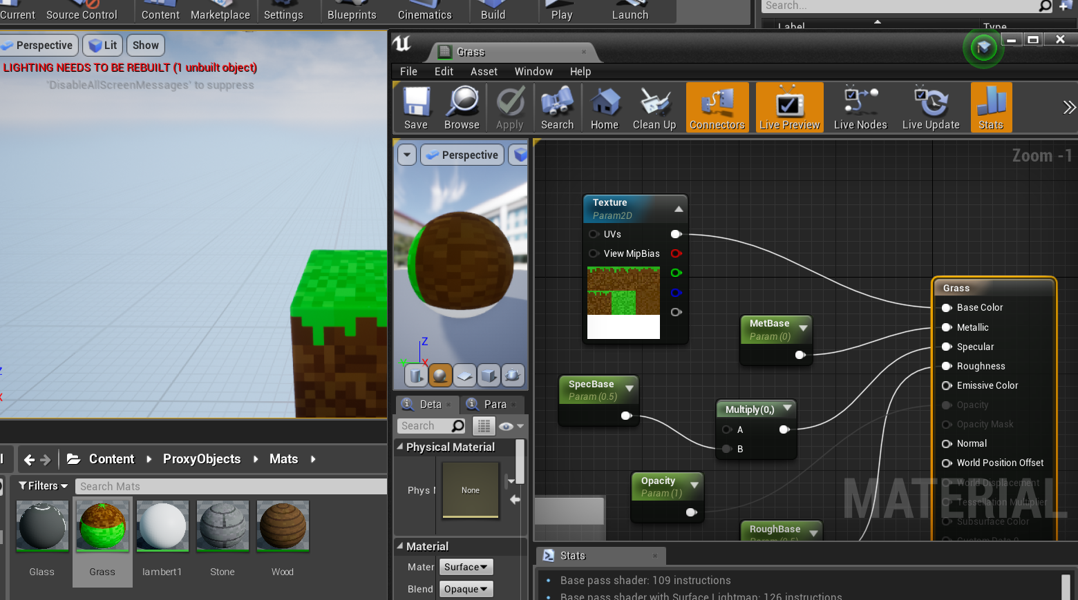Open the Window menu
Viewport: 1078px width, 600px height.
click(533, 71)
